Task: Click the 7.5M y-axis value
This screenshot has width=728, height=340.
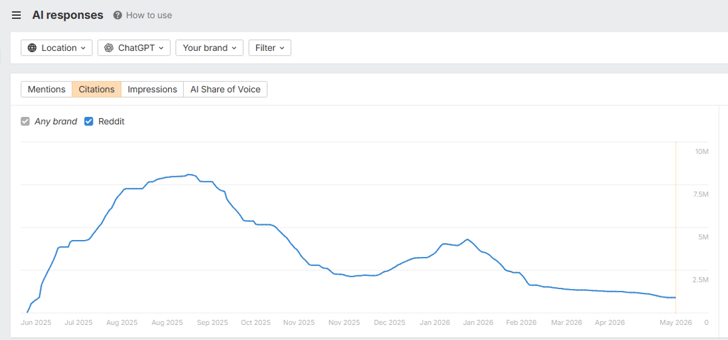Action: (x=700, y=195)
